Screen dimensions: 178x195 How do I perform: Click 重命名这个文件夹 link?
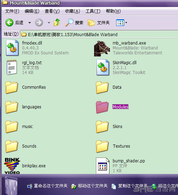(51, 186)
